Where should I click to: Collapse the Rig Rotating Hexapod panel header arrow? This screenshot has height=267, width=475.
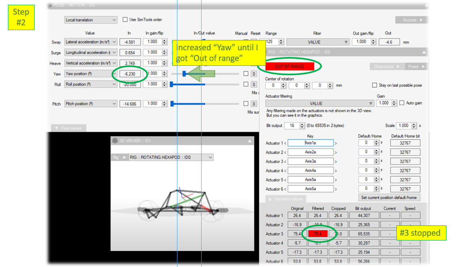[423, 52]
